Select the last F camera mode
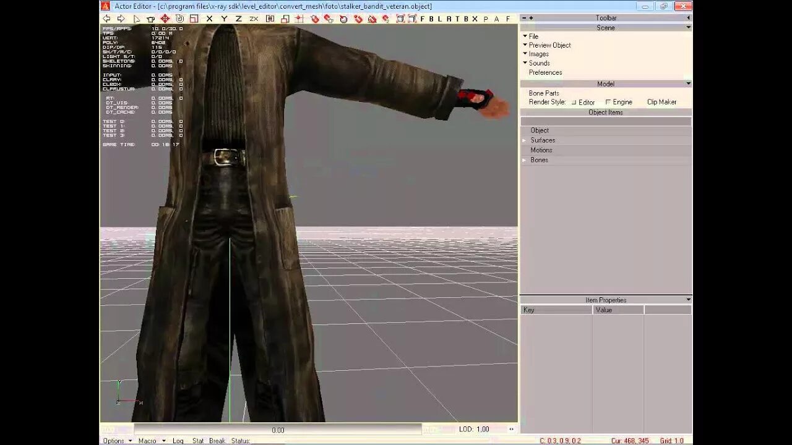792x445 pixels. [x=508, y=19]
